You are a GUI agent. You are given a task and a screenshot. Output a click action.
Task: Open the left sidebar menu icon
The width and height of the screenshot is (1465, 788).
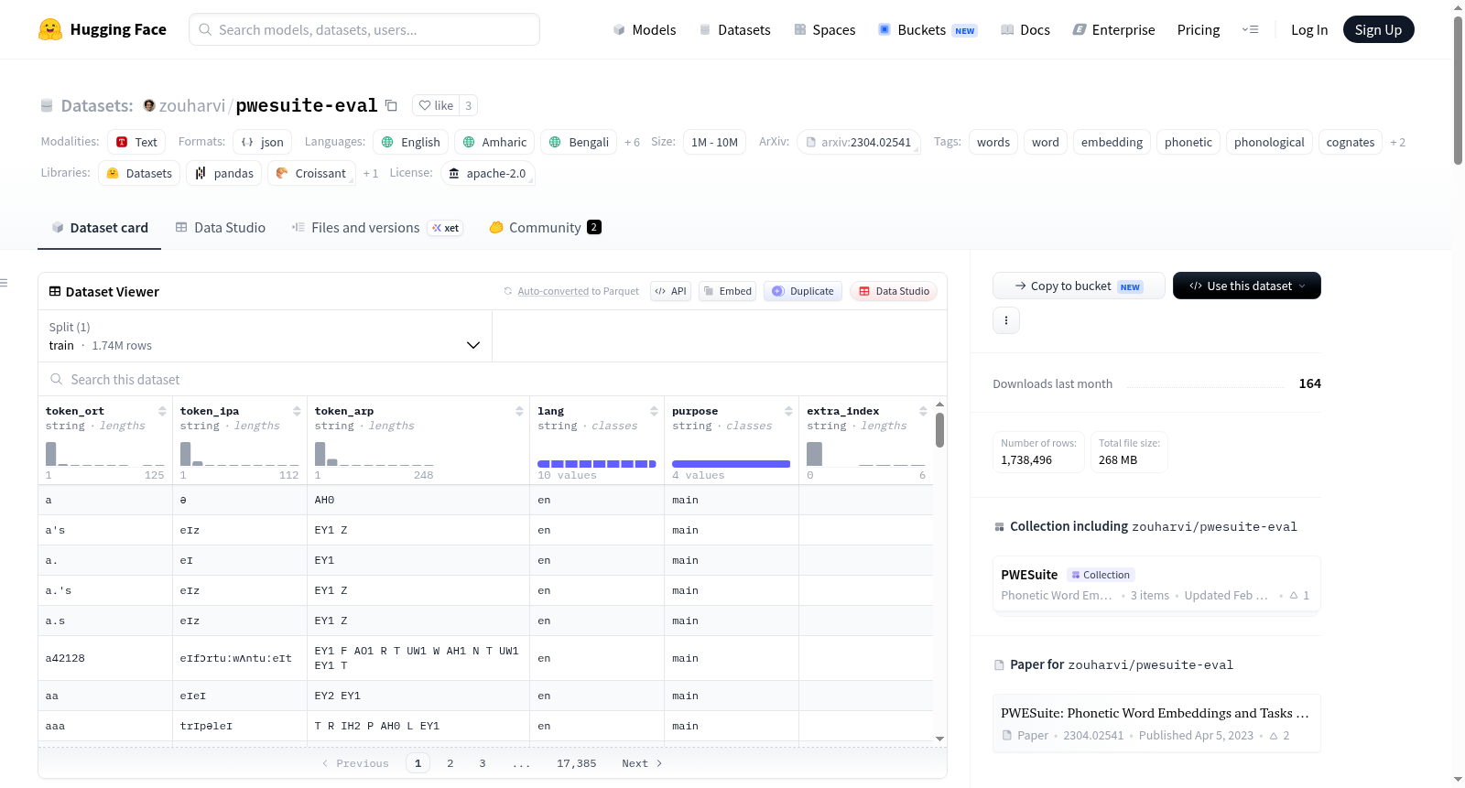(4, 283)
